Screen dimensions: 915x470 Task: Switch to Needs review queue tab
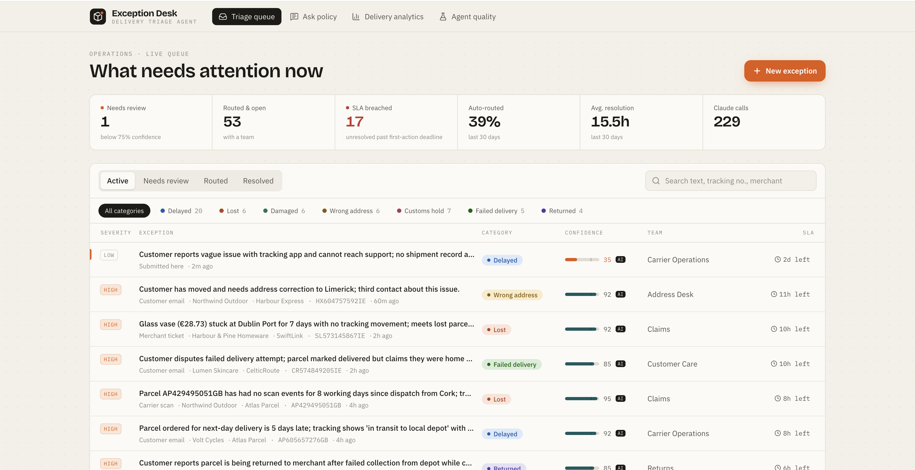(166, 181)
